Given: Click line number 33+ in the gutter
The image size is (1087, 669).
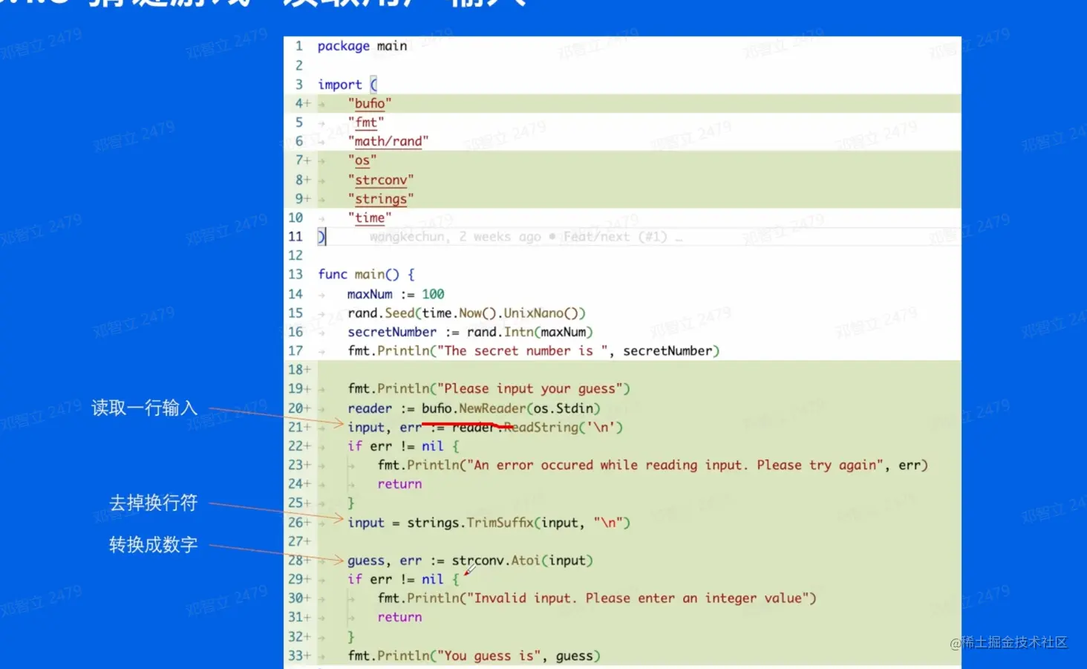Looking at the screenshot, I should (299, 656).
